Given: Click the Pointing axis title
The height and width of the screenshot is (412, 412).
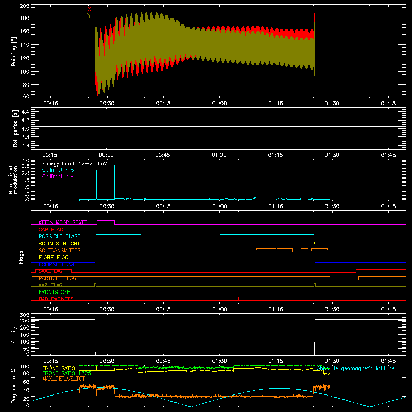Looking at the screenshot, I should (x=14, y=51).
